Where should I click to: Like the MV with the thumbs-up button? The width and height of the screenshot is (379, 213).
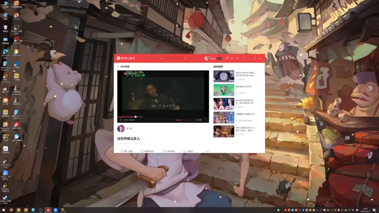(x=127, y=151)
